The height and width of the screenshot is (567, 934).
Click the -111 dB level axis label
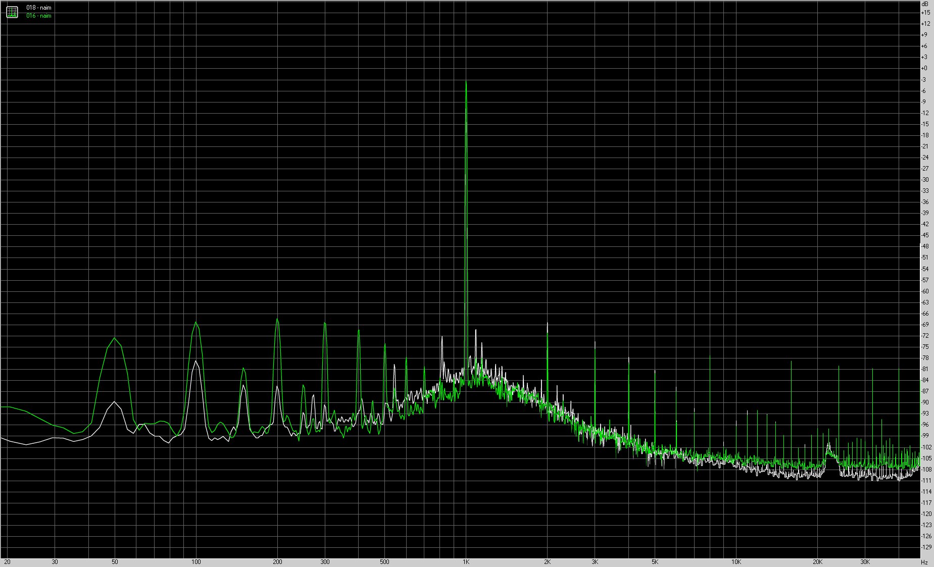pos(926,481)
